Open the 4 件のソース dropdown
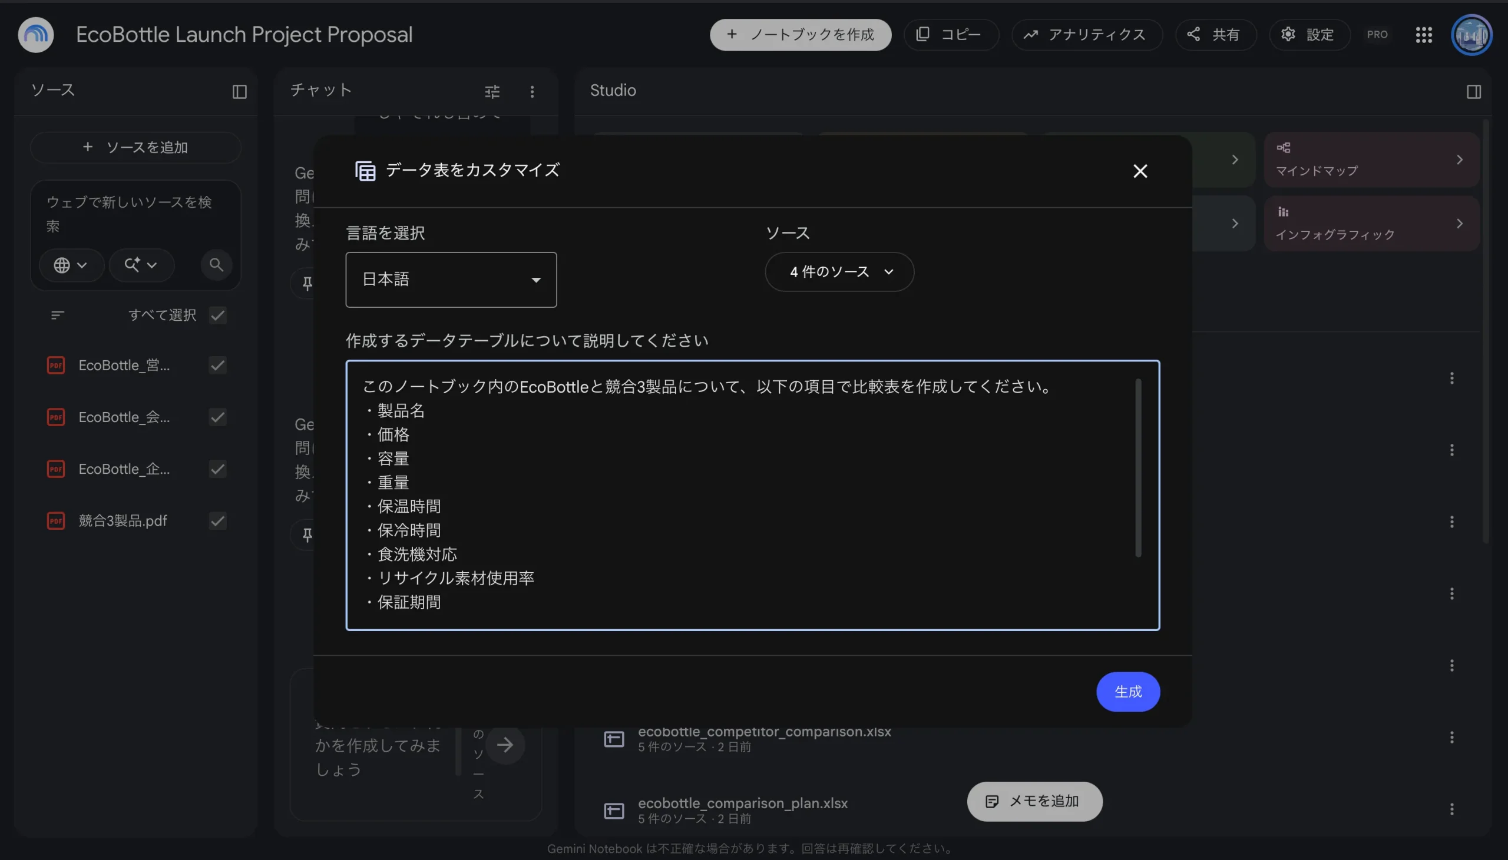The image size is (1508, 860). click(x=839, y=272)
